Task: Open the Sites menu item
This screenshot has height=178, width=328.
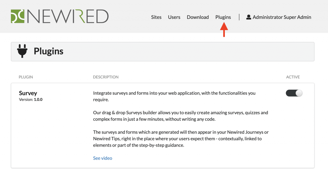Action: coord(156,17)
